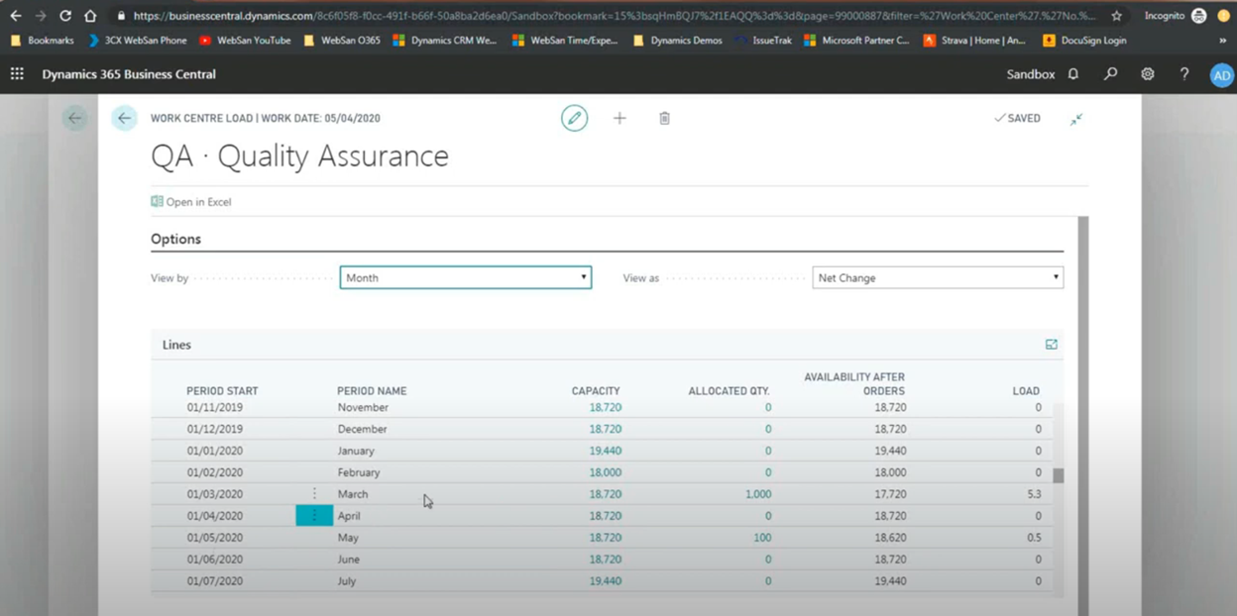1237x616 pixels.
Task: Click the Lines section header
Action: pos(177,345)
